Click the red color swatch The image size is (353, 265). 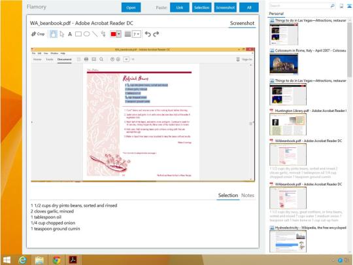[x=113, y=34]
